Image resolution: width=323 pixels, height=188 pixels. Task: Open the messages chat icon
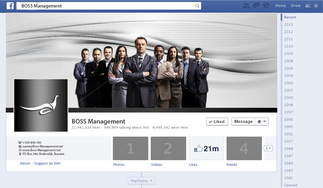[x=257, y=6]
